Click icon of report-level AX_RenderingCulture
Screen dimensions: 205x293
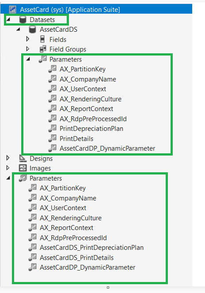[33, 218]
